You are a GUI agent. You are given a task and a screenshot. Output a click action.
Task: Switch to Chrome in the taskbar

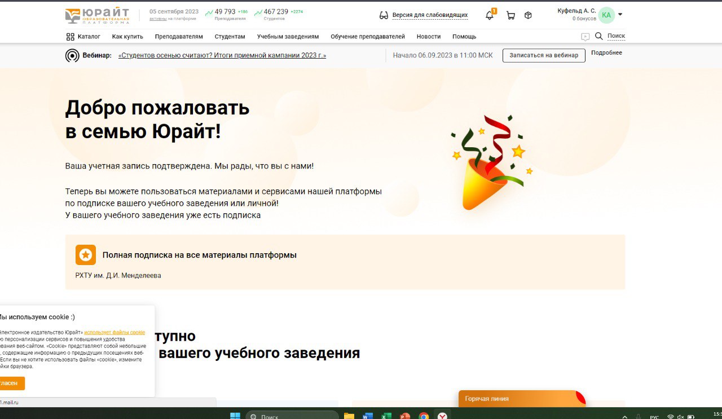click(424, 416)
